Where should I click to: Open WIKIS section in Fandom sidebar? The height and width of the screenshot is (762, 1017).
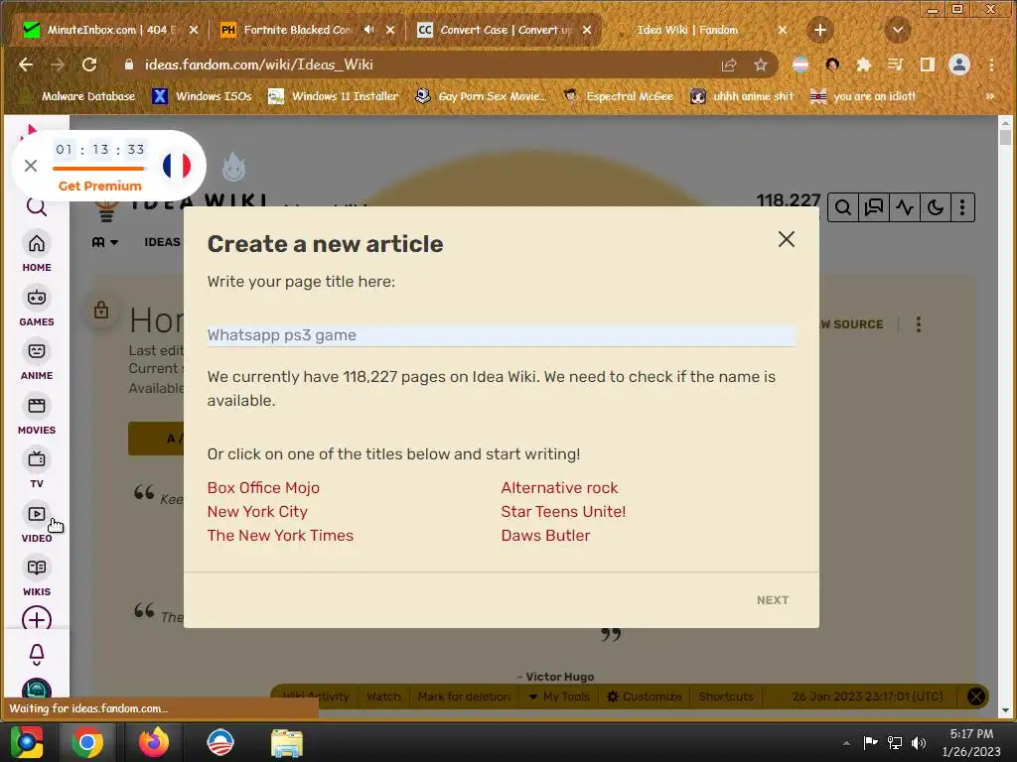point(37,576)
